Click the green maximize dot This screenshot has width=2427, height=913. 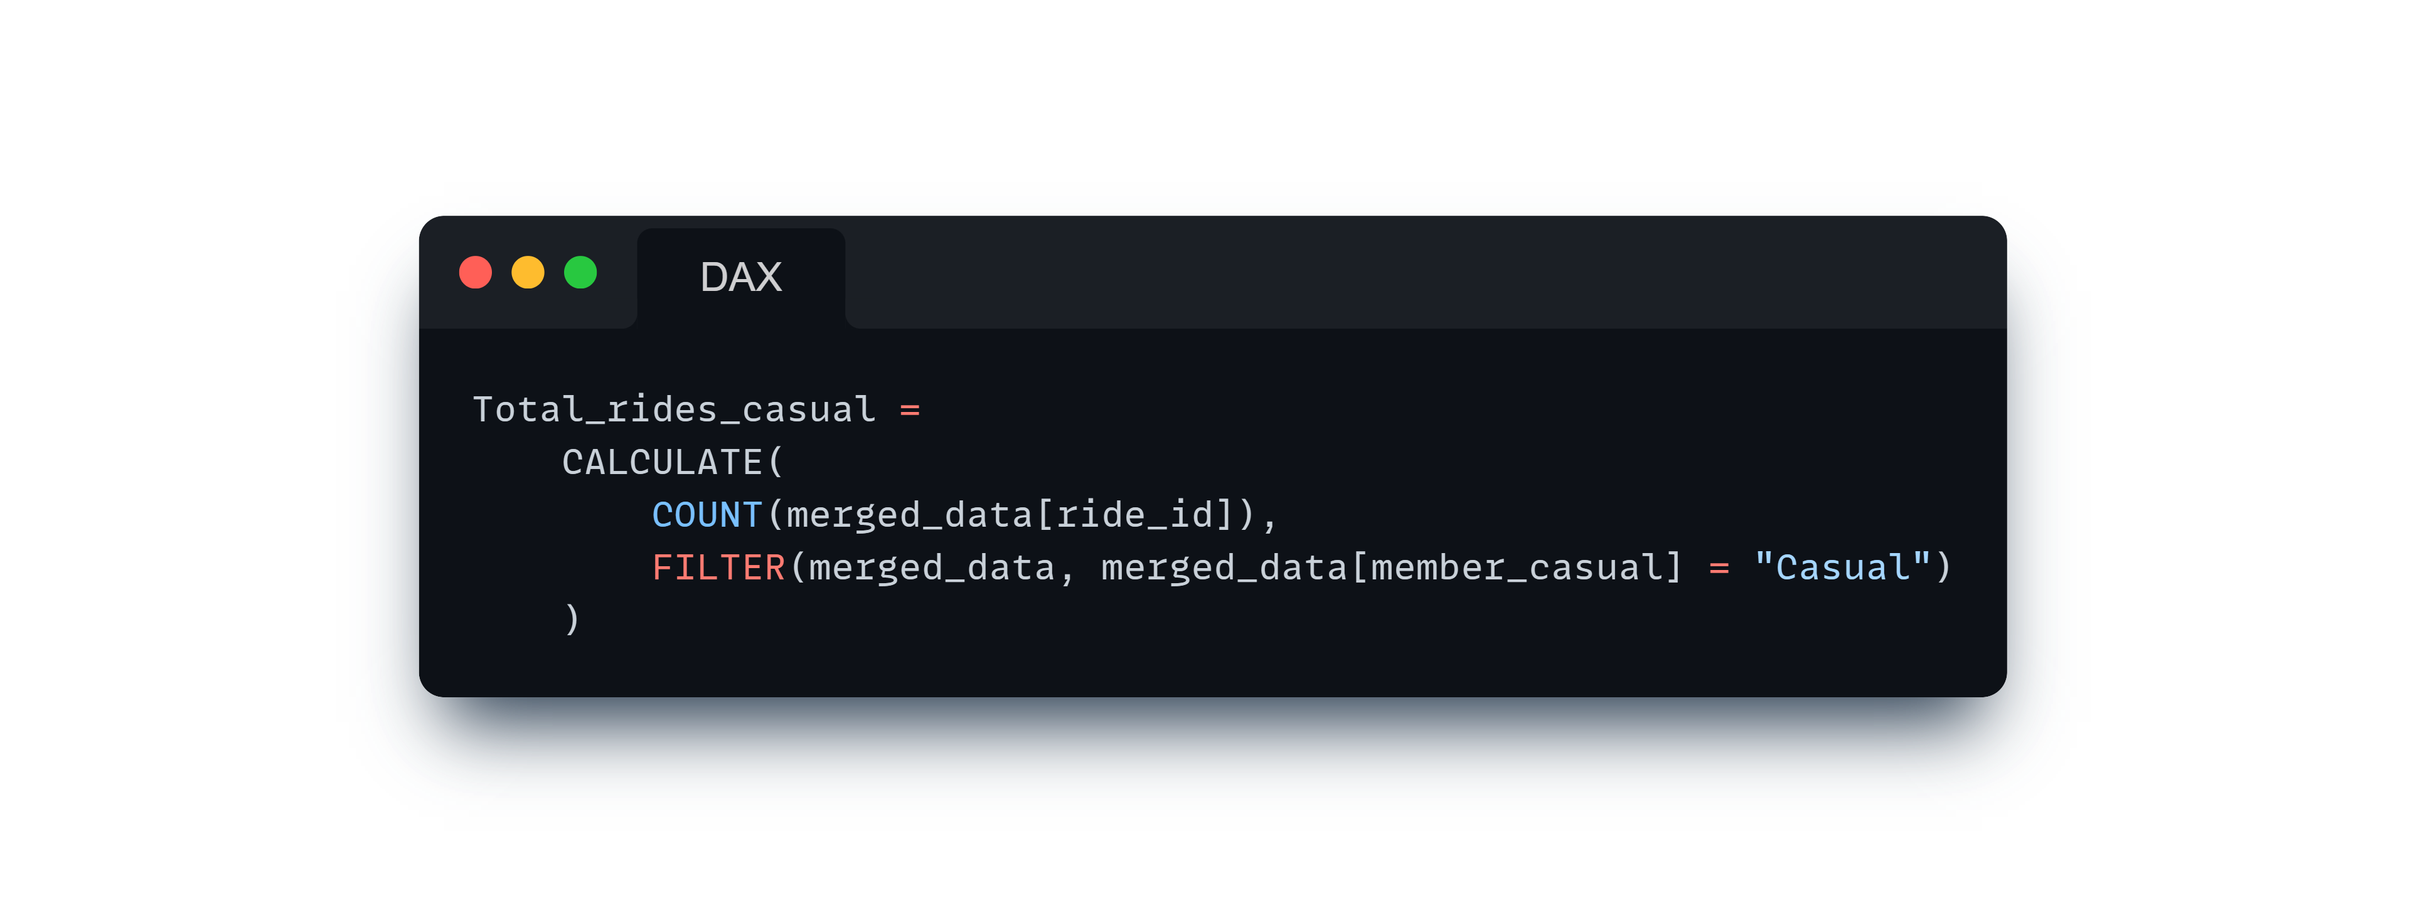coord(580,273)
